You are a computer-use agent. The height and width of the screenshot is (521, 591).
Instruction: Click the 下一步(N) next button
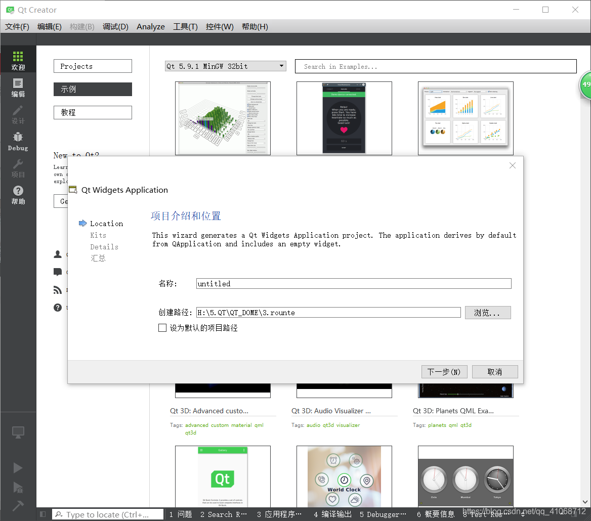[x=444, y=372]
